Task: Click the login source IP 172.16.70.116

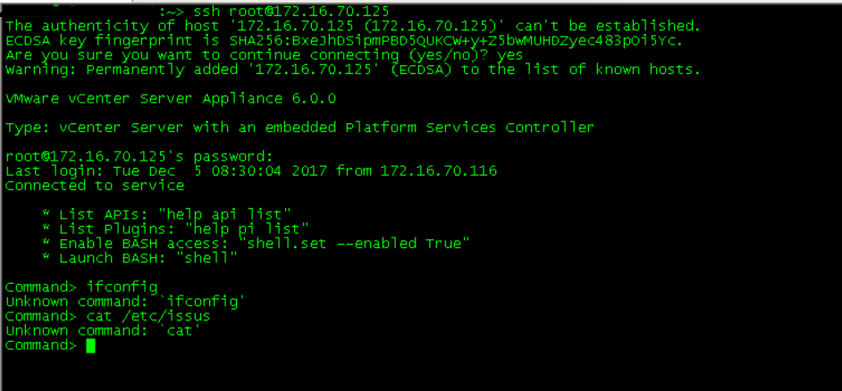Action: click(439, 171)
